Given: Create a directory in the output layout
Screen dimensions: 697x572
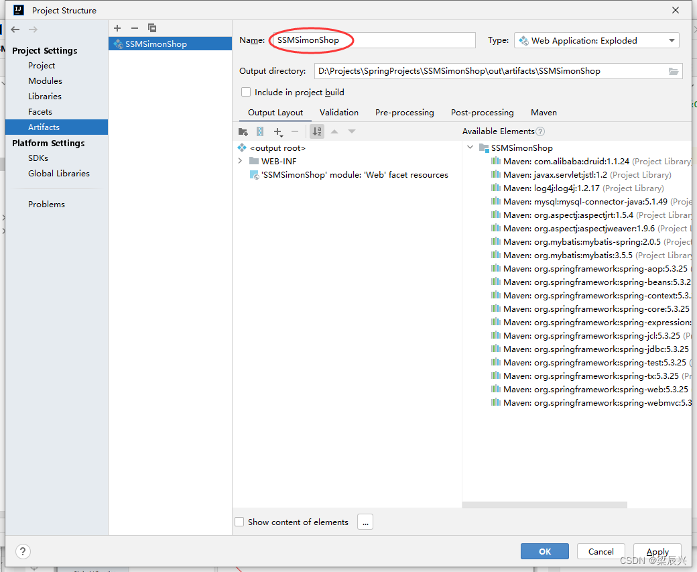Looking at the screenshot, I should coord(243,131).
